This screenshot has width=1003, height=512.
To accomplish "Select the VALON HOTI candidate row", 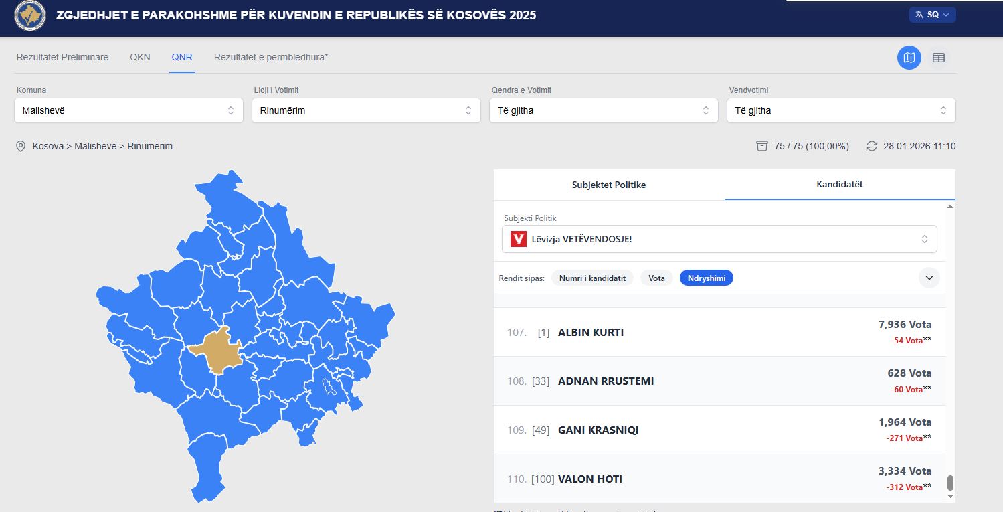I will pos(719,479).
